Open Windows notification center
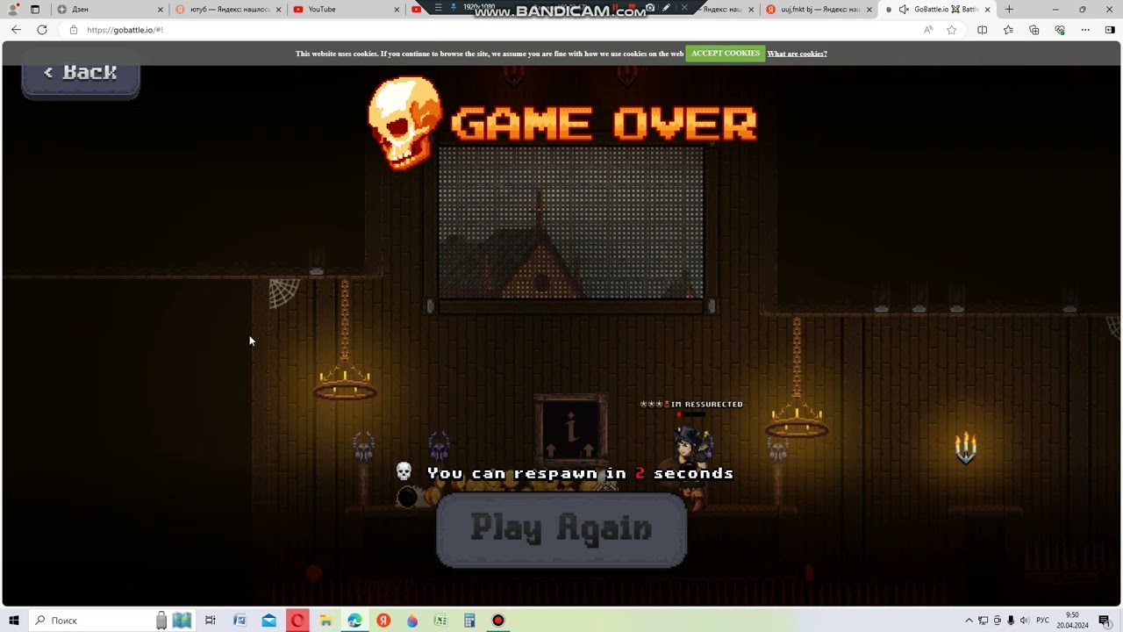The image size is (1123, 632). [1105, 621]
